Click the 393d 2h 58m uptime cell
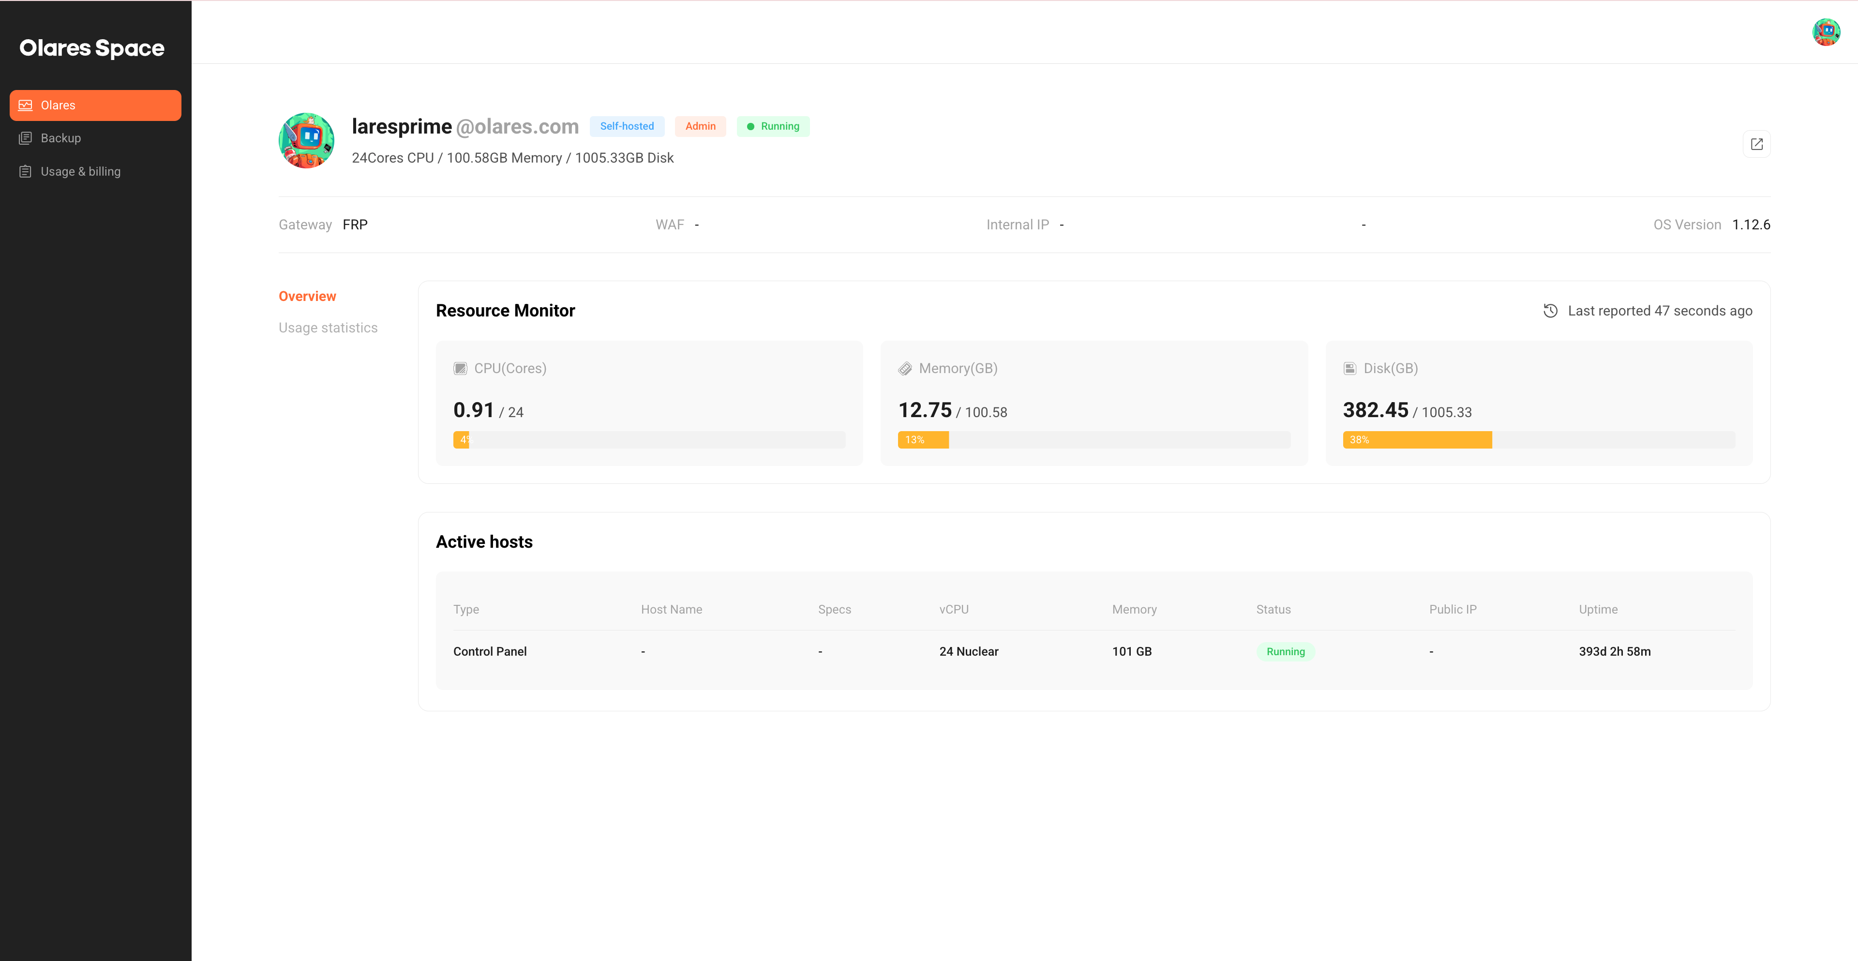This screenshot has width=1858, height=961. tap(1614, 651)
